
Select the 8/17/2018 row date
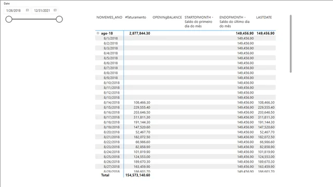click(111, 117)
